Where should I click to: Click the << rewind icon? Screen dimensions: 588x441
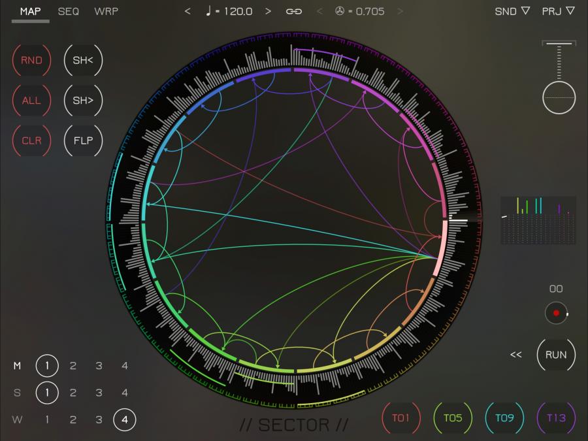pyautogui.click(x=516, y=355)
